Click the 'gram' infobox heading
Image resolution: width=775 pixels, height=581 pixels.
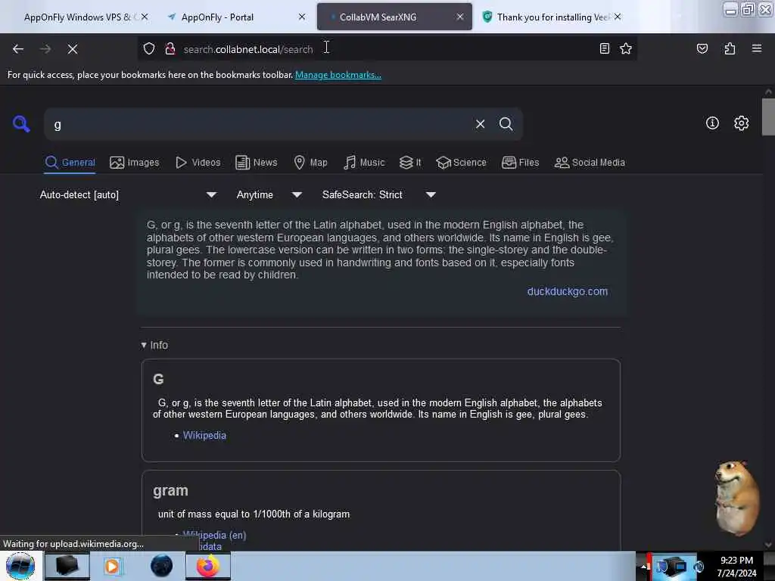click(x=170, y=490)
